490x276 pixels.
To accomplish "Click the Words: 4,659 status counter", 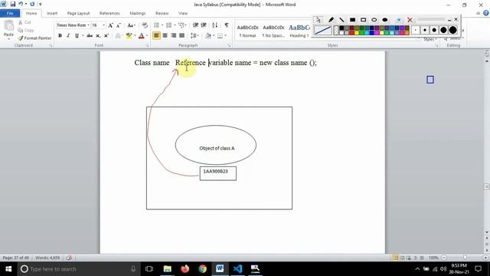I will 47,258.
